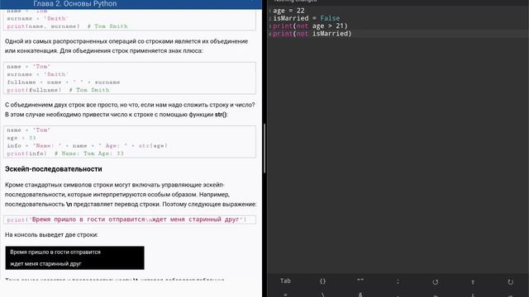529x297 pixels.
Task: Click the 'Время пришло в гости' print statement
Action: pyautogui.click(x=126, y=219)
